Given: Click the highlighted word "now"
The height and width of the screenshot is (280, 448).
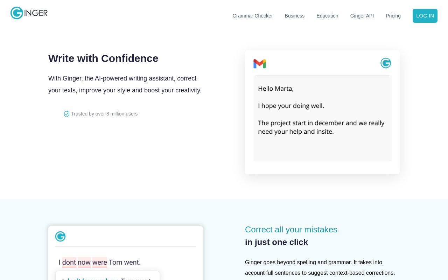Looking at the screenshot, I should click(x=84, y=262).
